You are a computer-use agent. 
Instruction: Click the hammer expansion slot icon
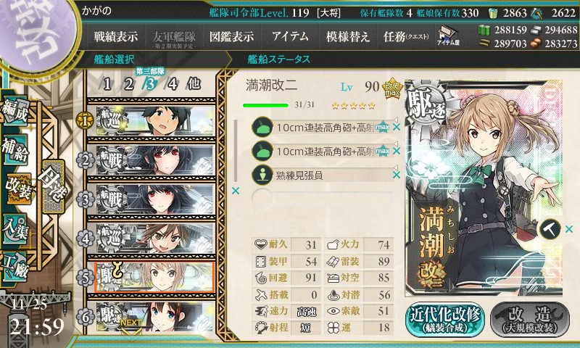(550, 229)
